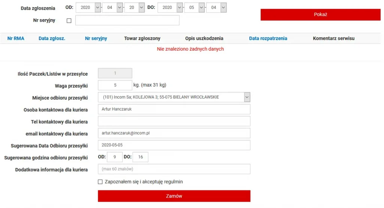Viewport: 384px width, 208px height.
Task: Sort by the Data rozpatrzenia column header
Action: point(268,38)
